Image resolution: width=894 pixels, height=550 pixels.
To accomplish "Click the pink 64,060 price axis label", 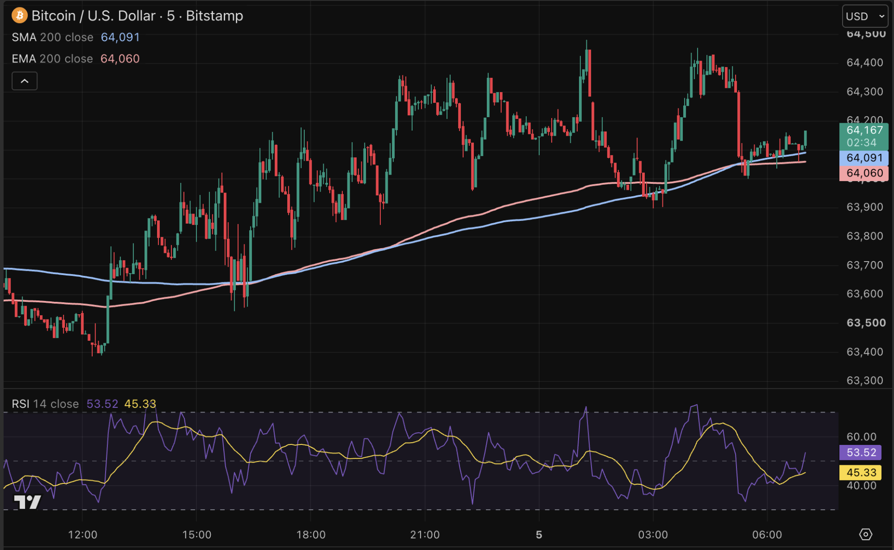I will point(864,173).
